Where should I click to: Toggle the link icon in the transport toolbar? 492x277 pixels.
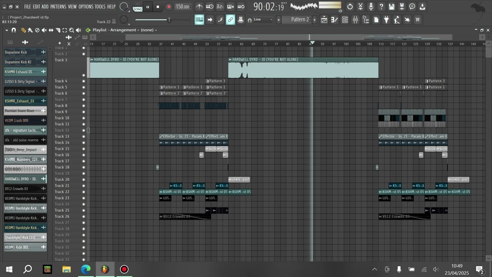click(230, 20)
